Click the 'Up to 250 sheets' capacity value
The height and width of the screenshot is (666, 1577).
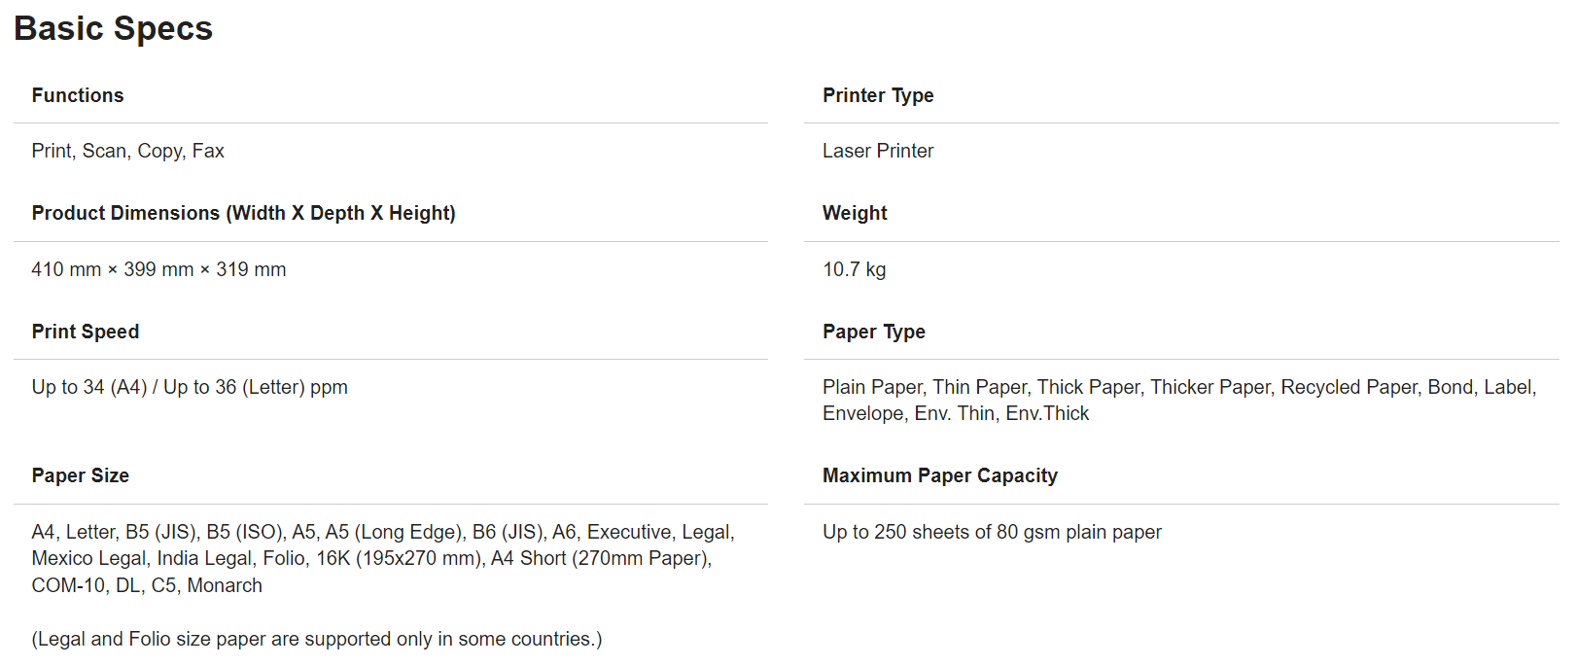(992, 532)
